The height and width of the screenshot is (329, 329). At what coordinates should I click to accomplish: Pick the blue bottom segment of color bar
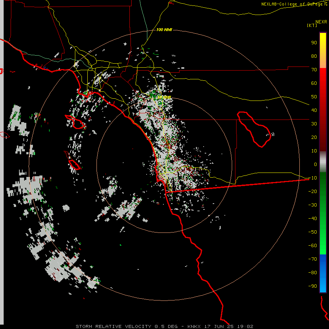pos(323,273)
